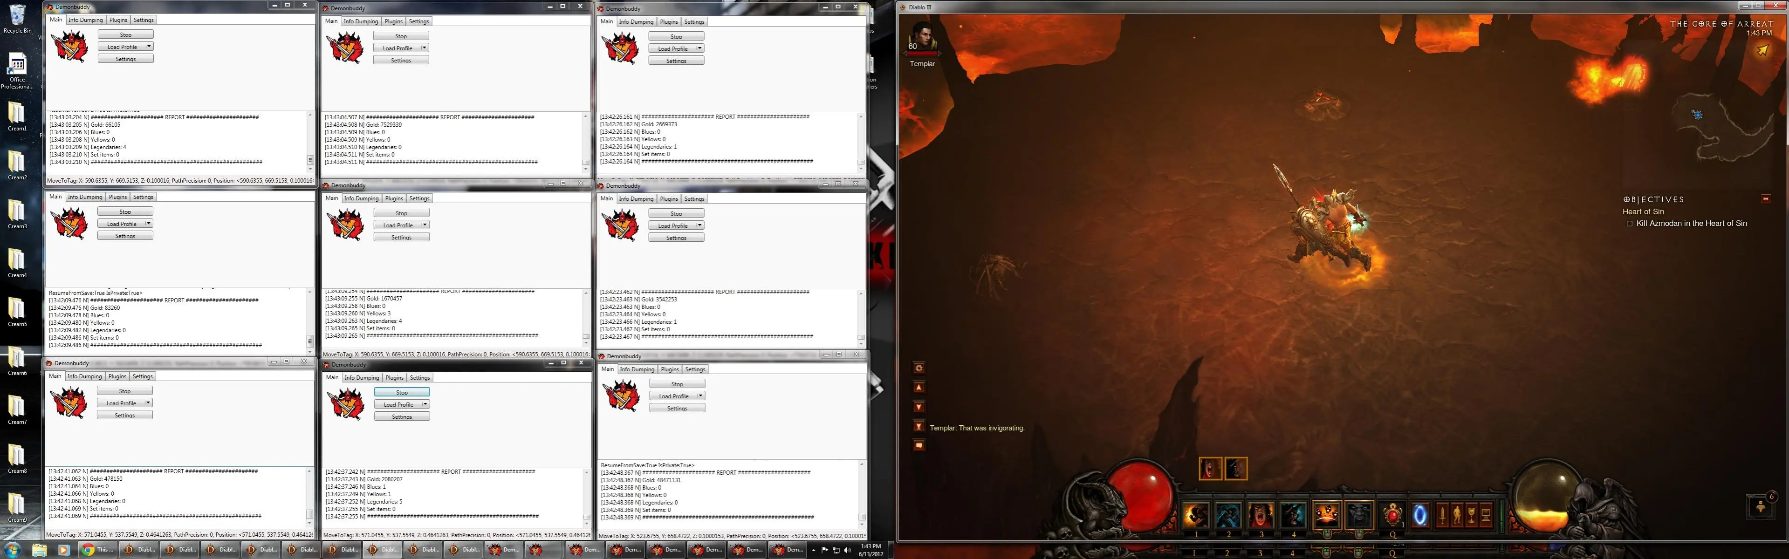Use the red health potion on Q
This screenshot has height=559, width=1789.
coord(1393,515)
